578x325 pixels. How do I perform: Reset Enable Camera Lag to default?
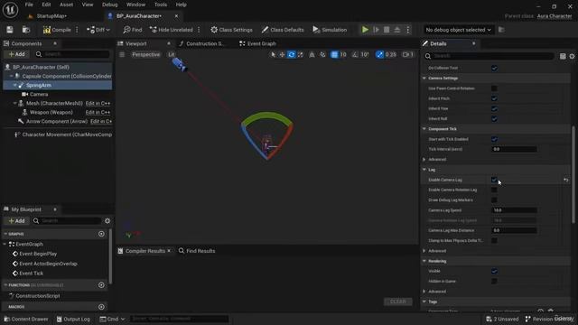(566, 180)
